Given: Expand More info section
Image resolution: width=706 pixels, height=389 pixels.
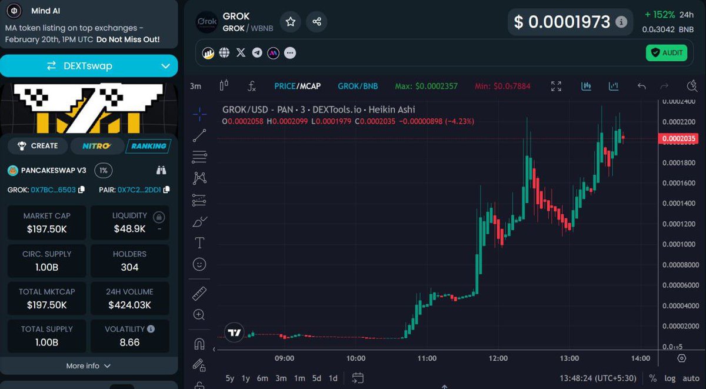Looking at the screenshot, I should 89,365.
